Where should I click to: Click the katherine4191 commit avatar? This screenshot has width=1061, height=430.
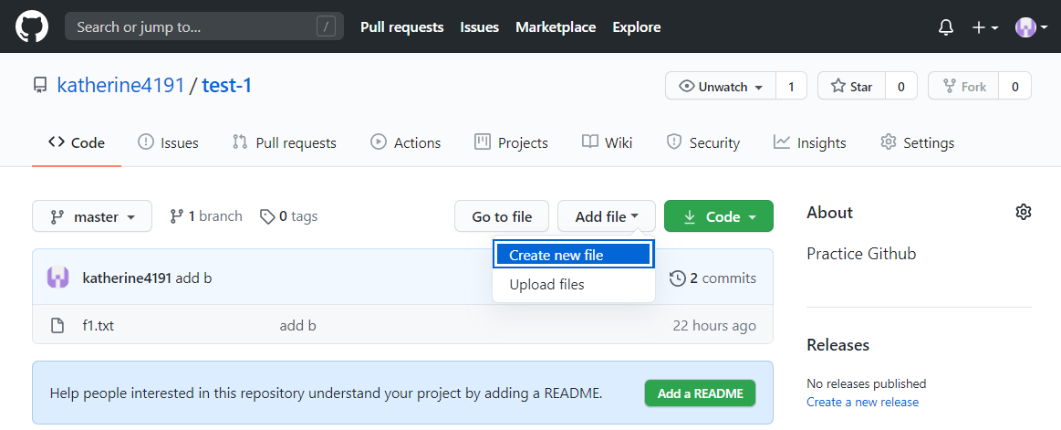[x=57, y=278]
